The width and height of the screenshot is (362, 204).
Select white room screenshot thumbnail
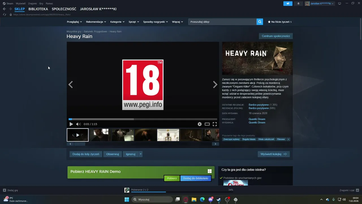(x=168, y=135)
